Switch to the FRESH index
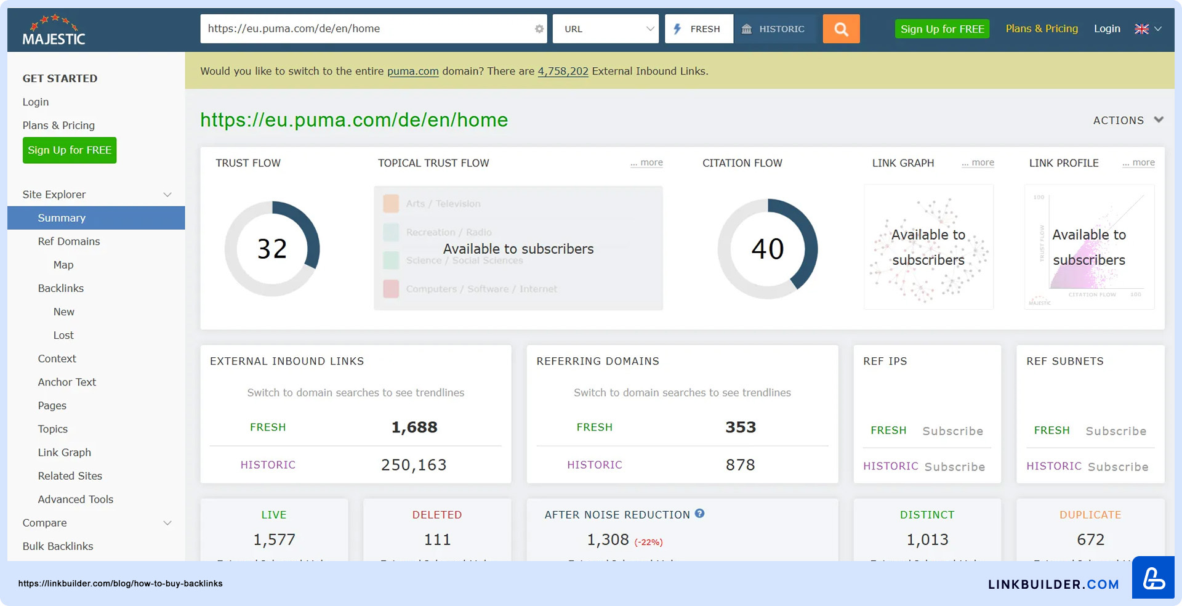This screenshot has width=1182, height=606. 699,29
